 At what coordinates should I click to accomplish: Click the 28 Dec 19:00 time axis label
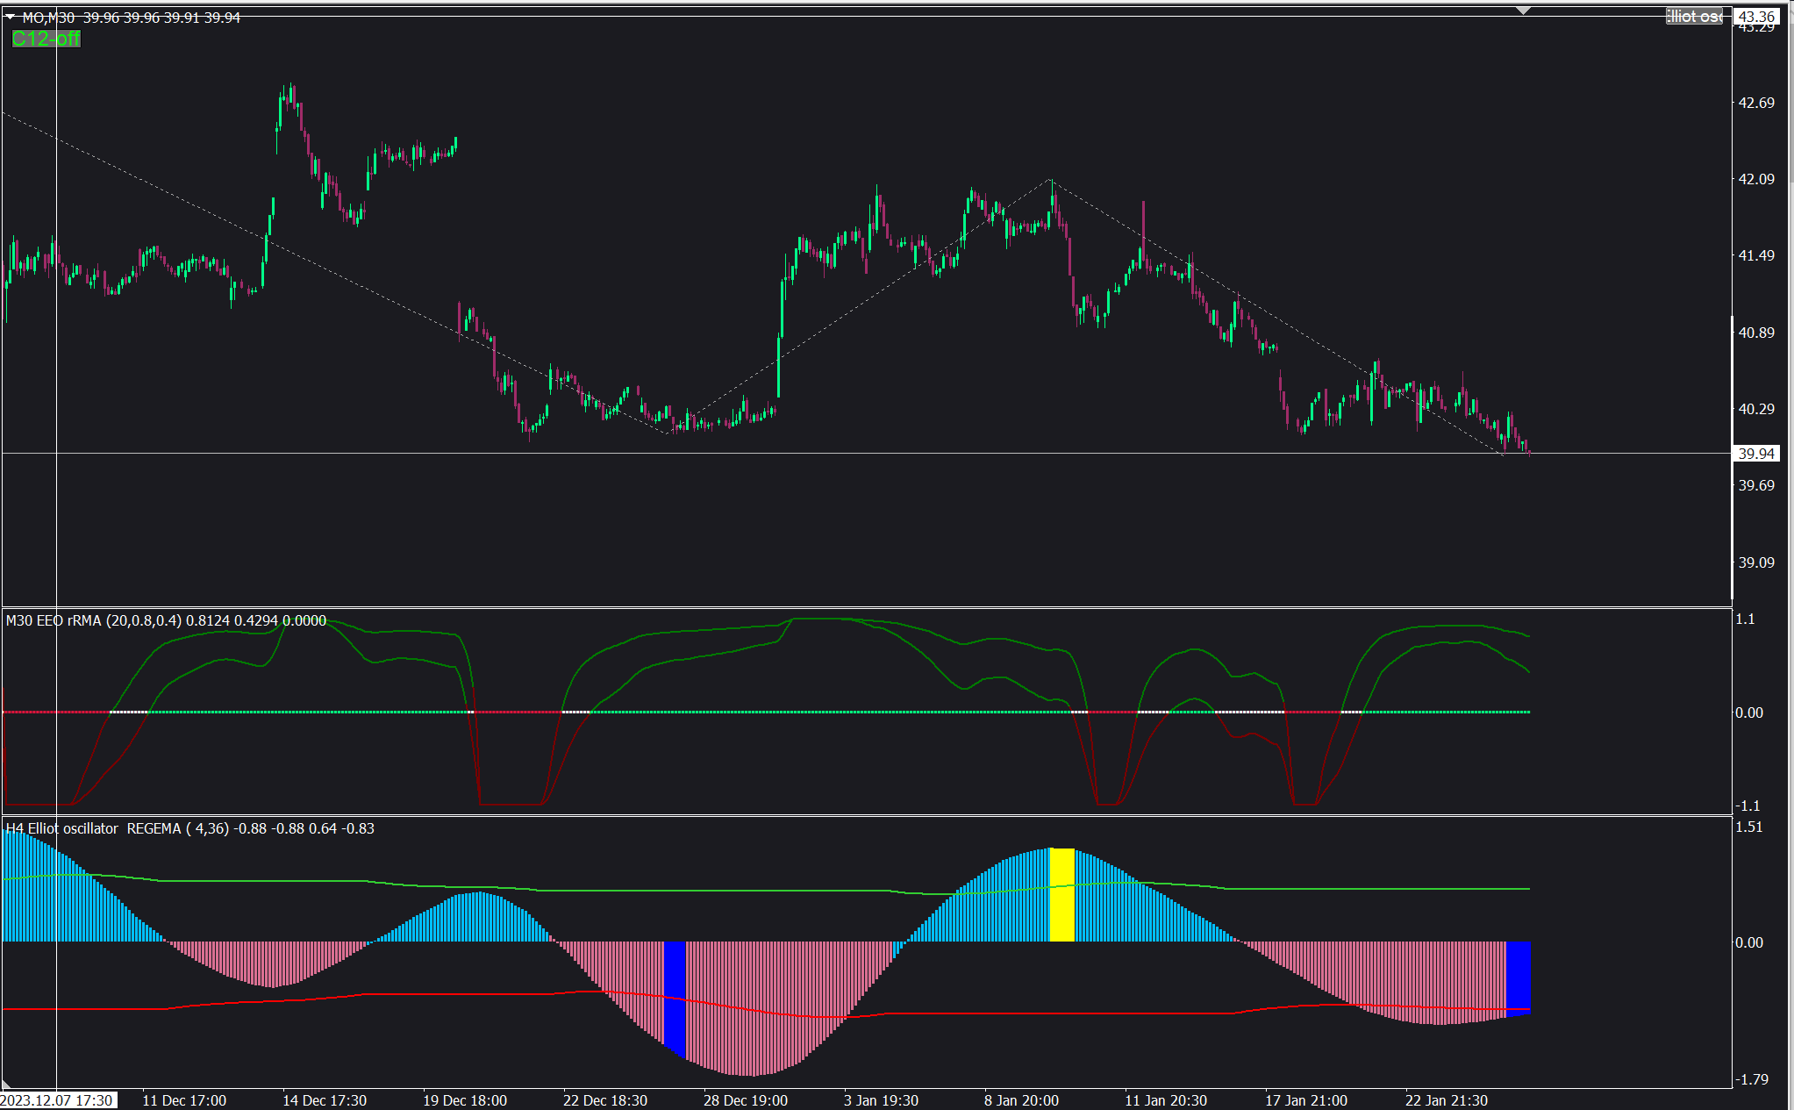pos(745,1100)
